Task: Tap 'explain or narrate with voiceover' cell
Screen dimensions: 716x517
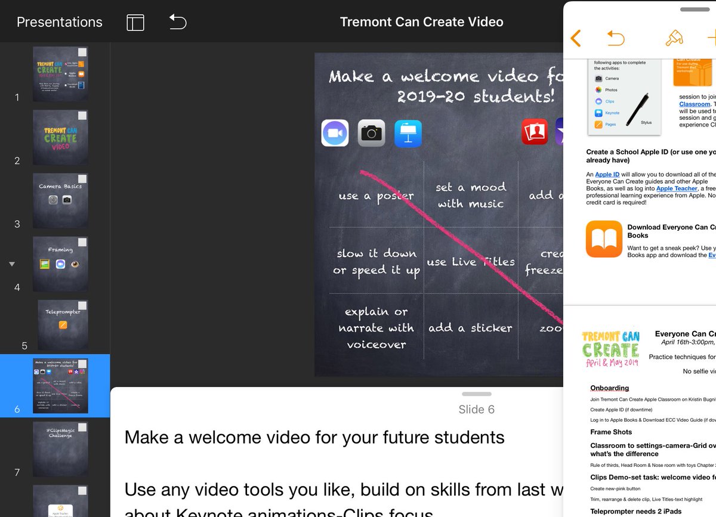Action: tap(376, 327)
